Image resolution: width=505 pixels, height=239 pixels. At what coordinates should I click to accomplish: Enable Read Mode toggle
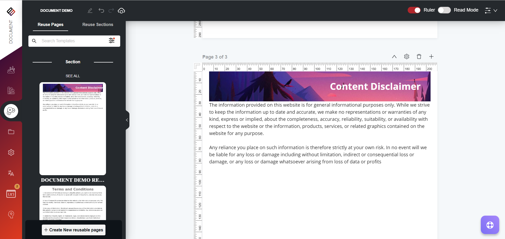coord(444,10)
